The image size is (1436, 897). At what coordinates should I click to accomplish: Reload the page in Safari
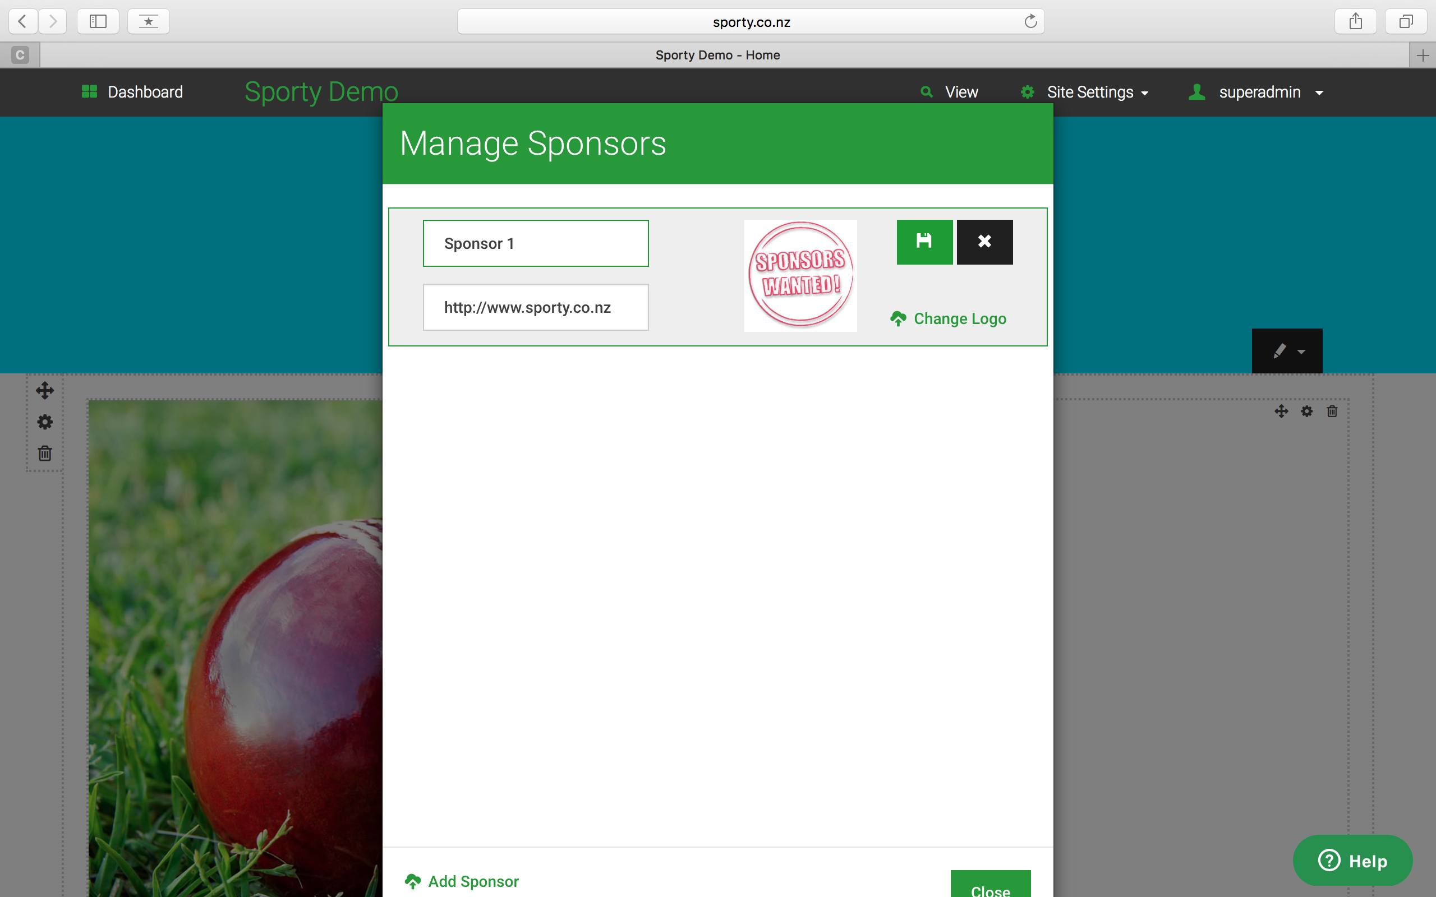pyautogui.click(x=1030, y=21)
